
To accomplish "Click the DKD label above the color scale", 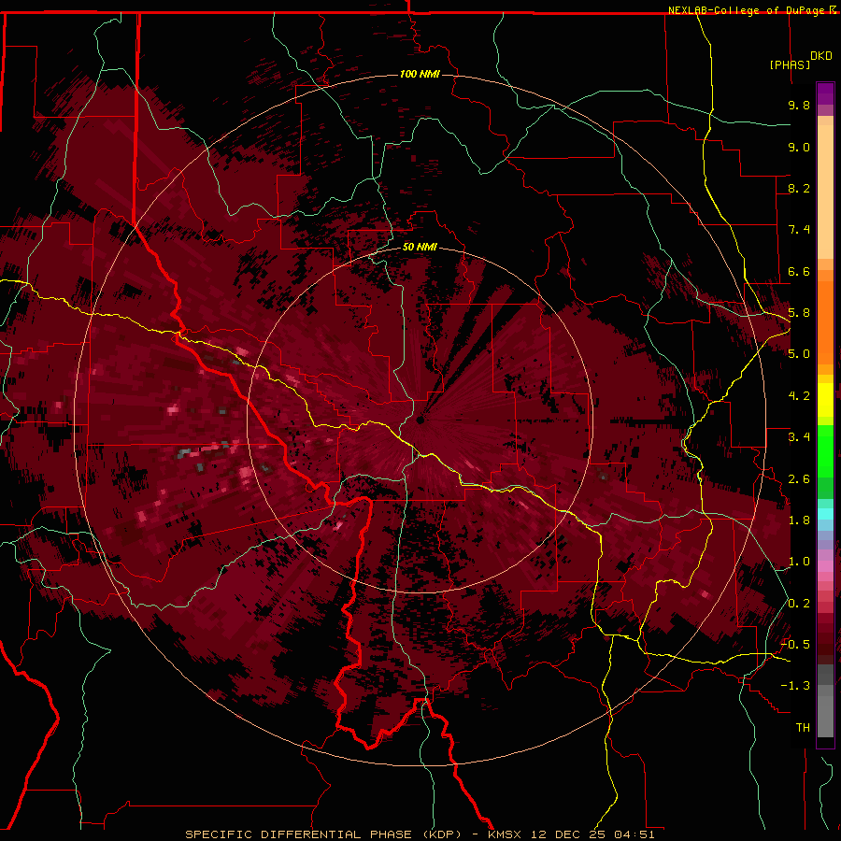I will click(821, 56).
